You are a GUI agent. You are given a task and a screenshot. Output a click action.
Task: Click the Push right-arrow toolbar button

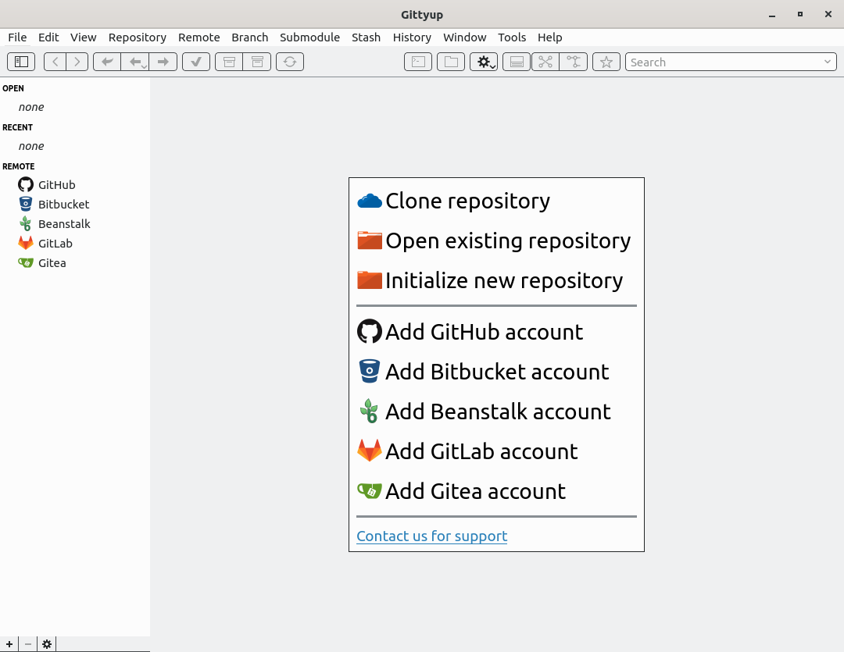click(x=163, y=62)
